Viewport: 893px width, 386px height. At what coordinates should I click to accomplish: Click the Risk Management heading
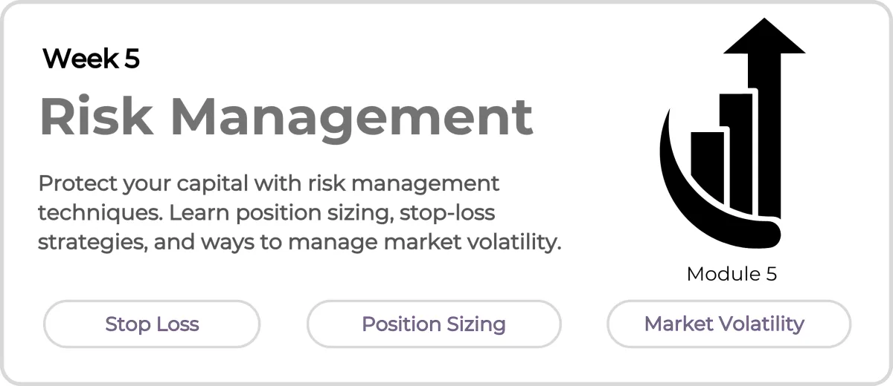[286, 117]
